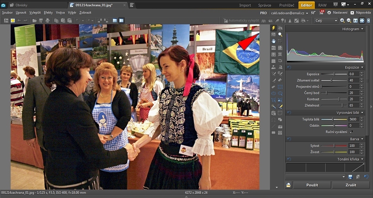This screenshot has height=198, width=373.
Task: Pick the white balance eyedropper
Action: 351,132
